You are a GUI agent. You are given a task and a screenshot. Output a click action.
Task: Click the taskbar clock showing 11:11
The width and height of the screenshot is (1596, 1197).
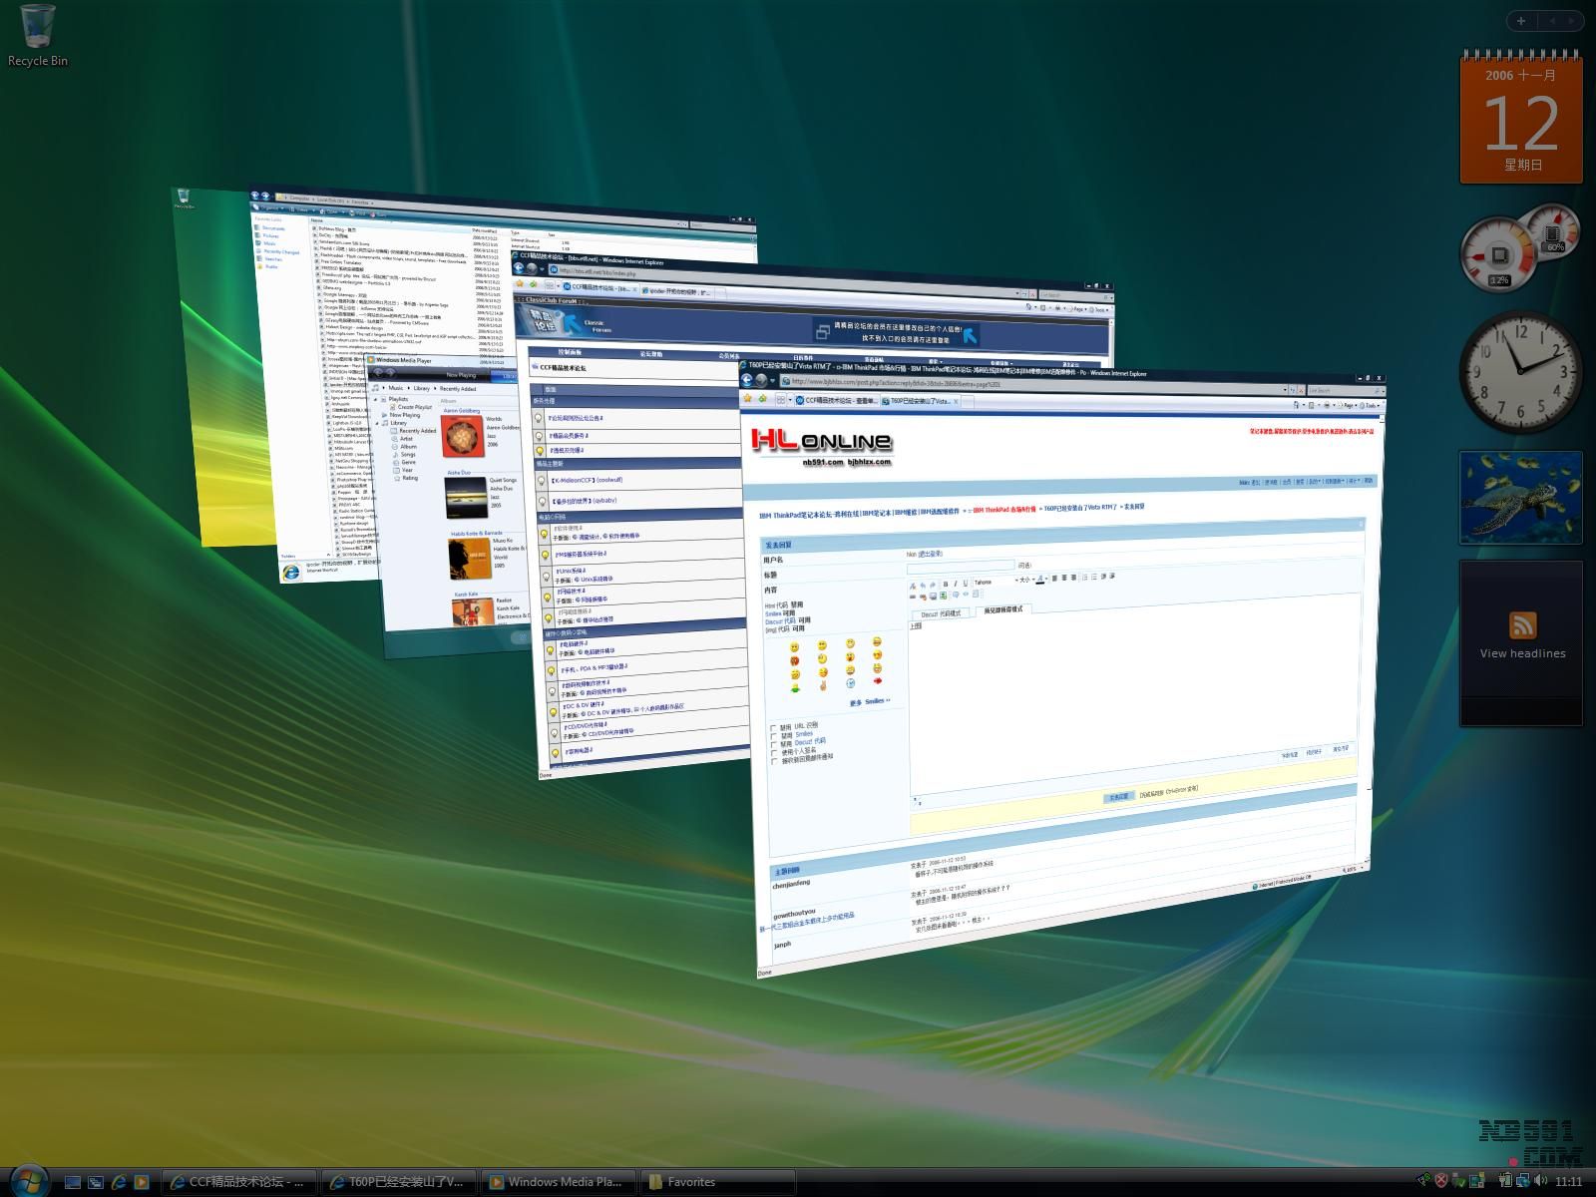click(x=1568, y=1181)
